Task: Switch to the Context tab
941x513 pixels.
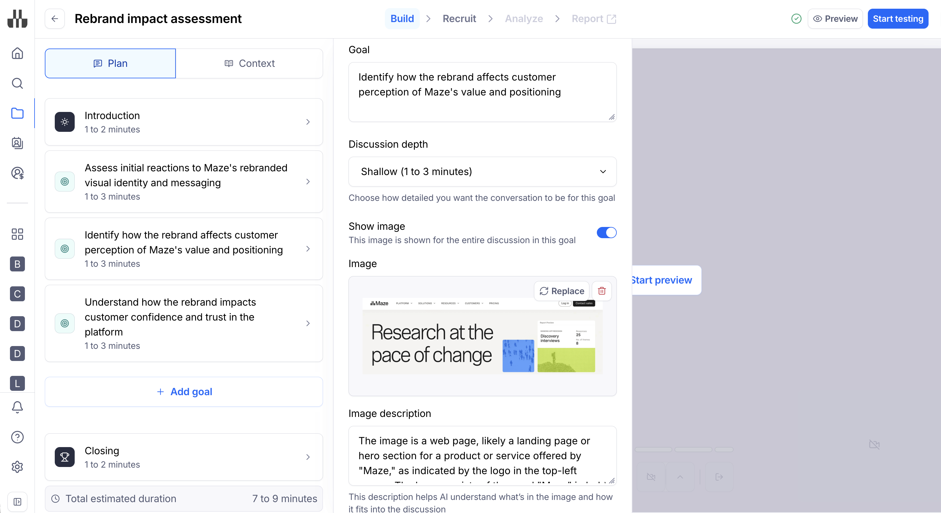Action: coord(250,63)
